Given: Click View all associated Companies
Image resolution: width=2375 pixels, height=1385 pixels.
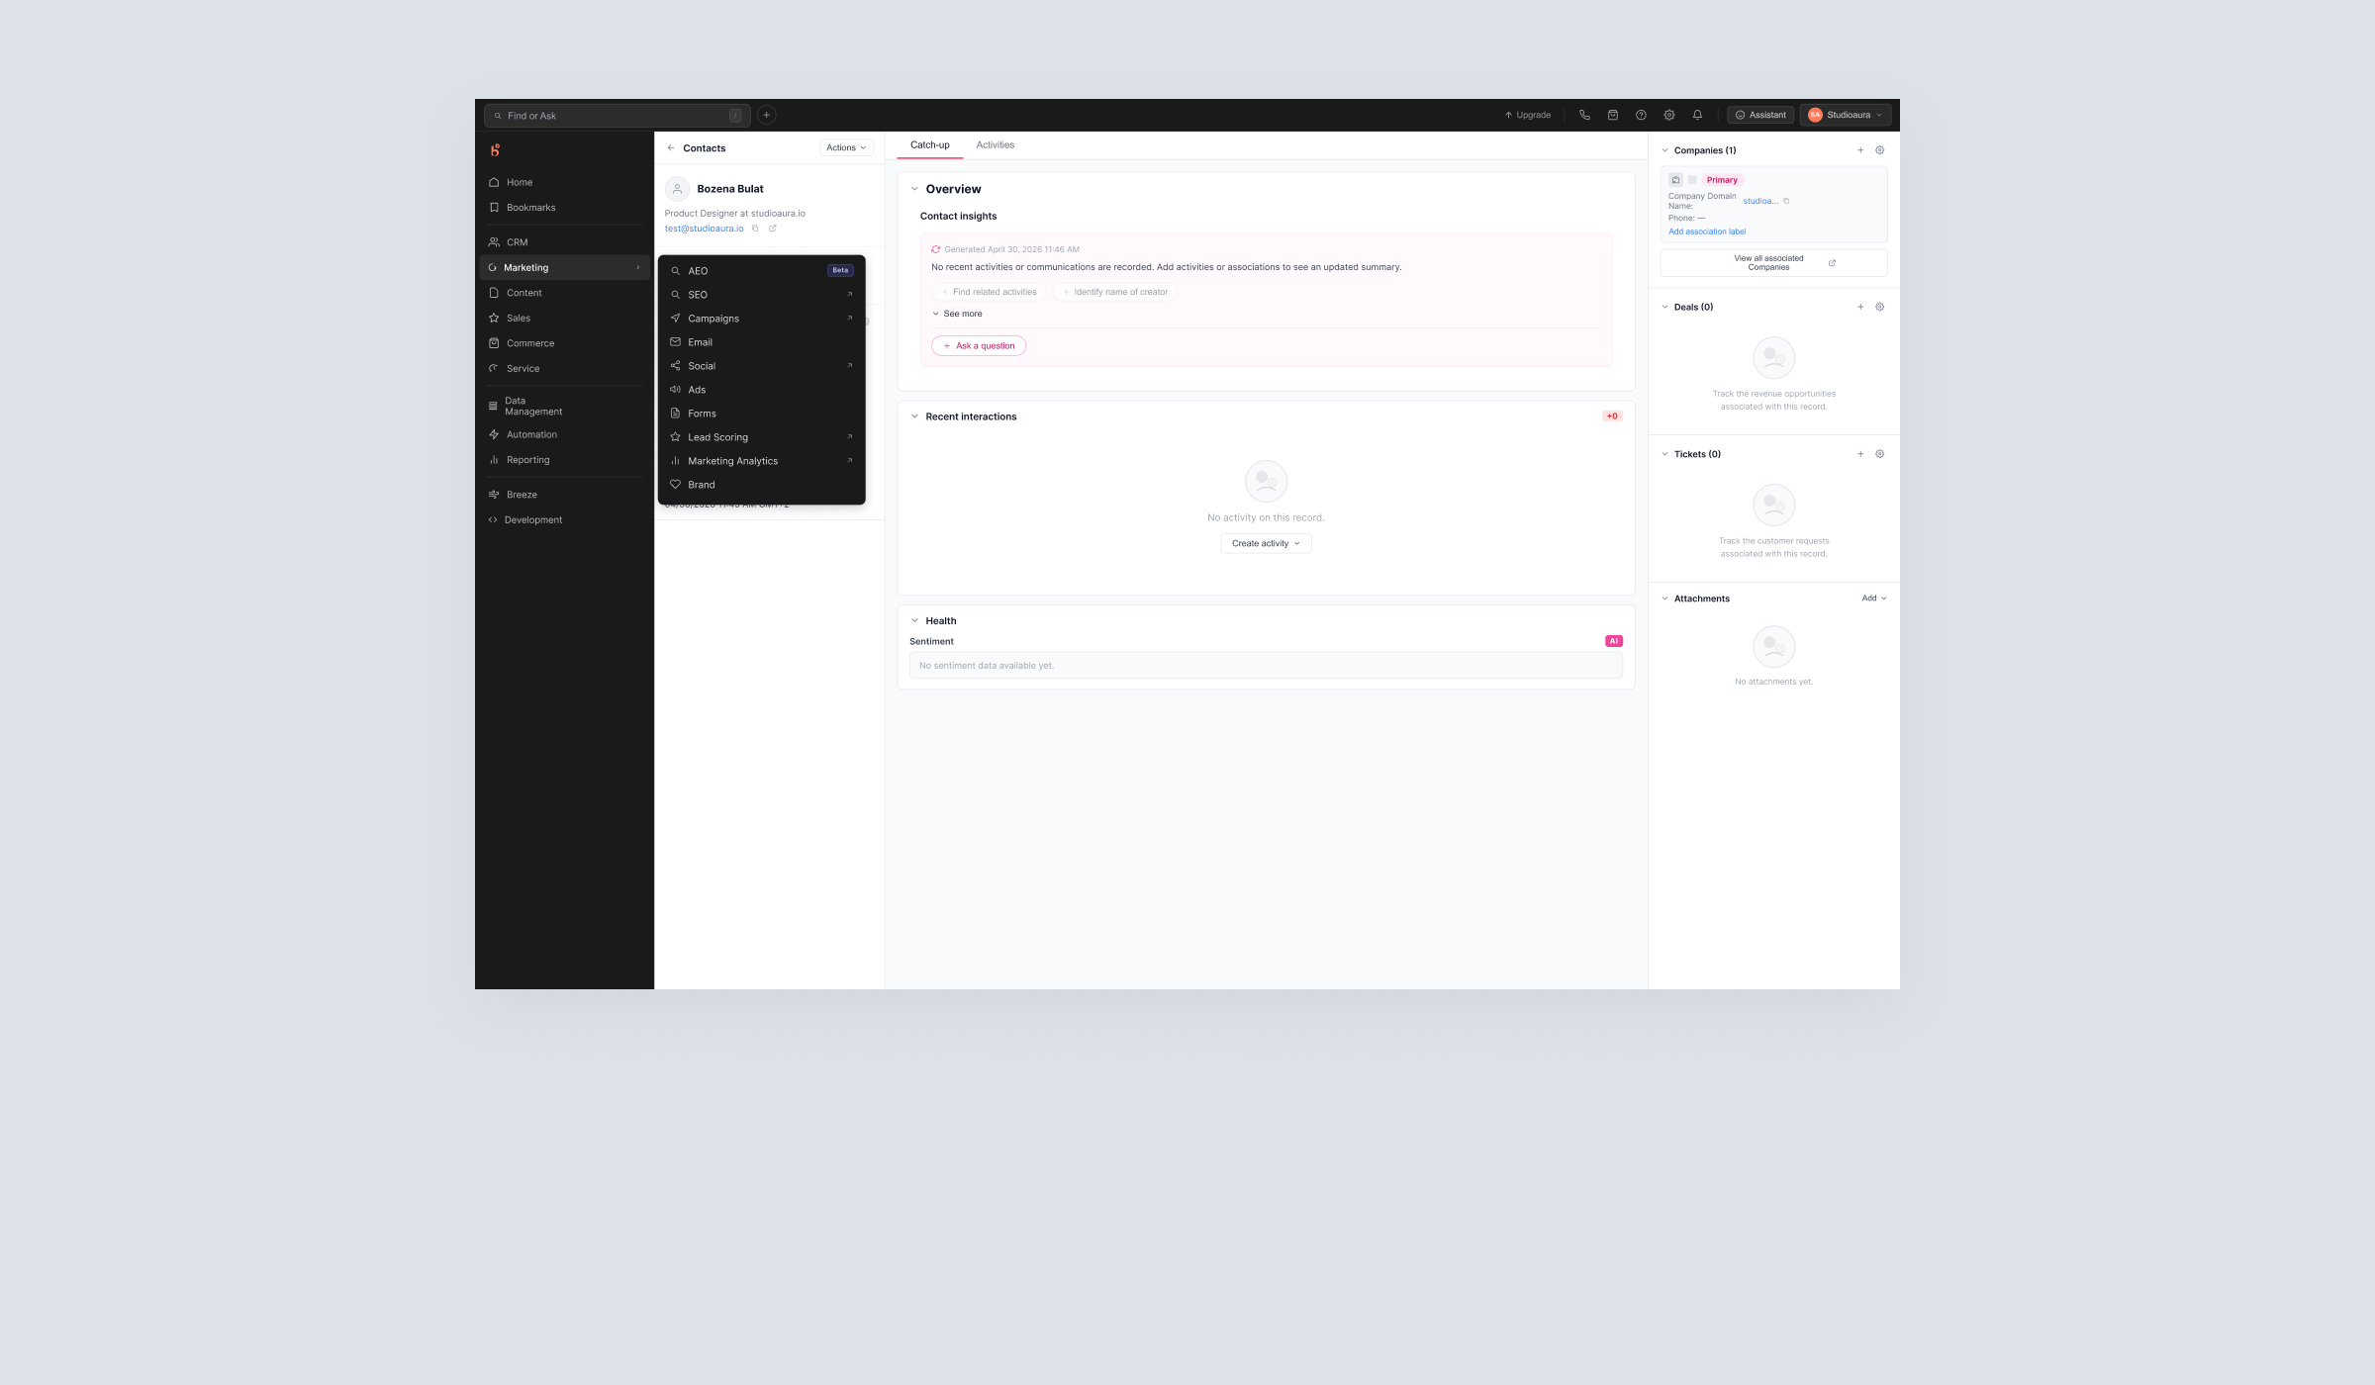Looking at the screenshot, I should [x=1773, y=263].
